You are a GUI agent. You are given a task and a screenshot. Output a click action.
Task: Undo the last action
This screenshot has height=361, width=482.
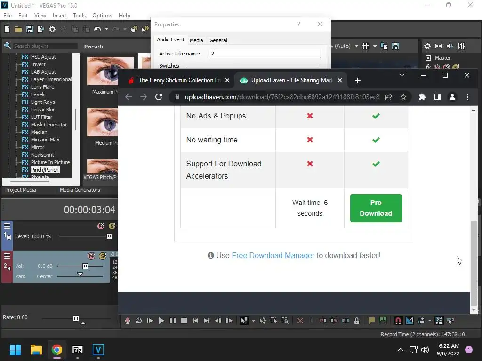click(x=97, y=29)
